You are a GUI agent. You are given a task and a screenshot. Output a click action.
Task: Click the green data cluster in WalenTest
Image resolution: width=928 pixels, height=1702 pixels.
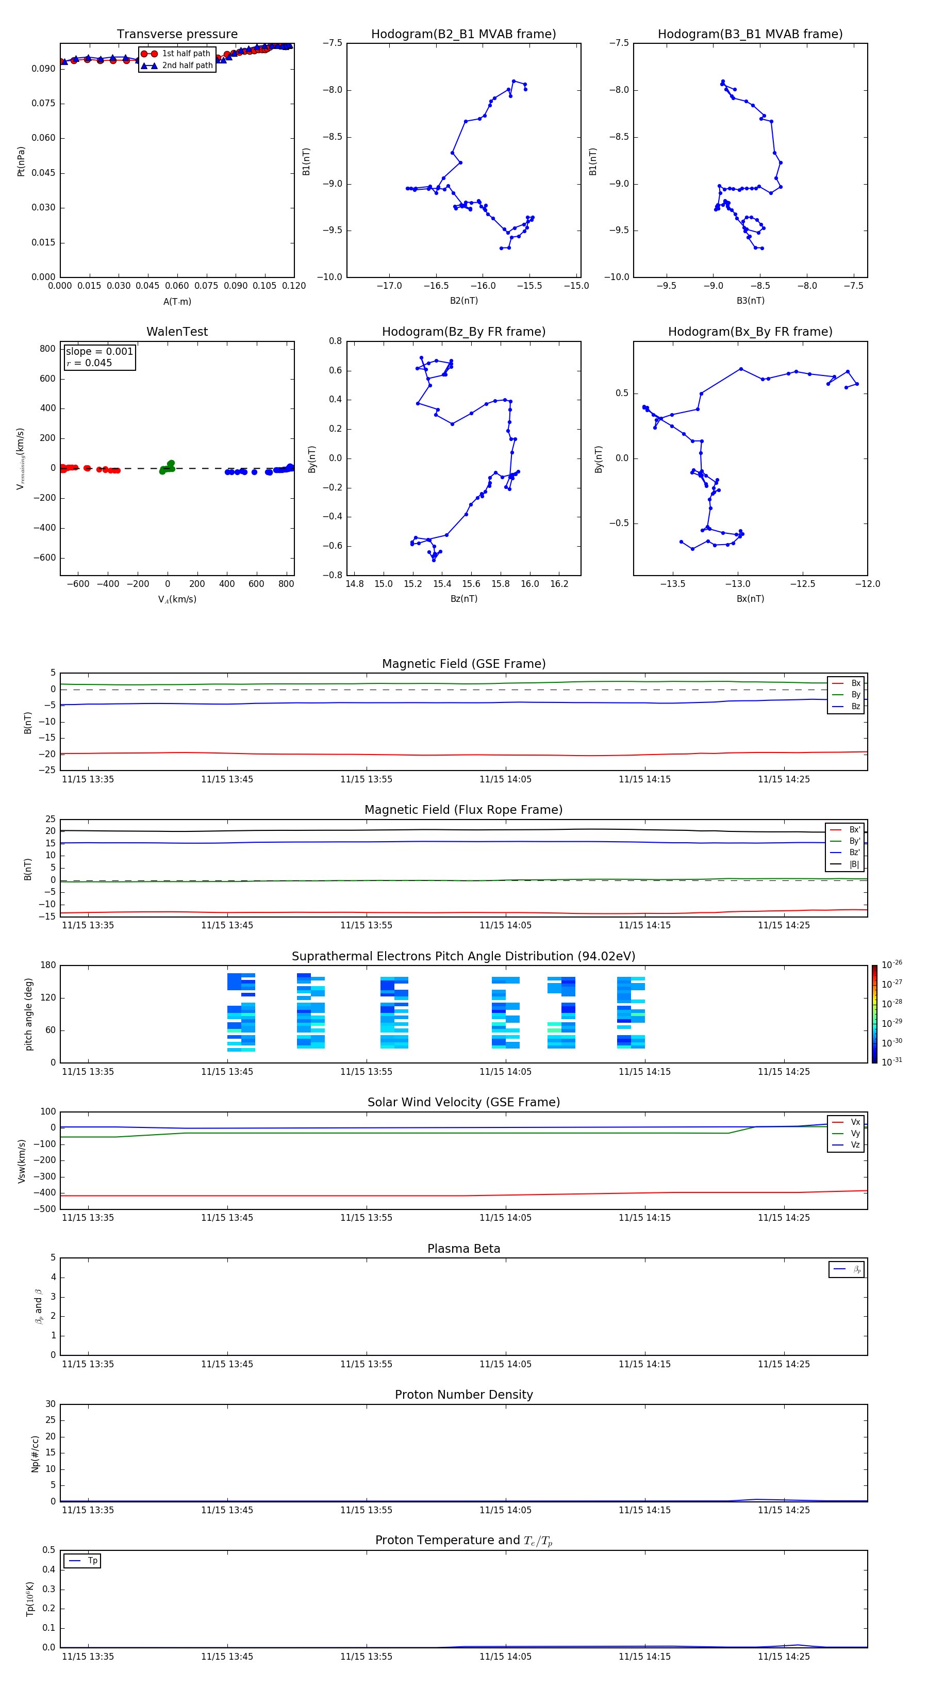point(167,467)
